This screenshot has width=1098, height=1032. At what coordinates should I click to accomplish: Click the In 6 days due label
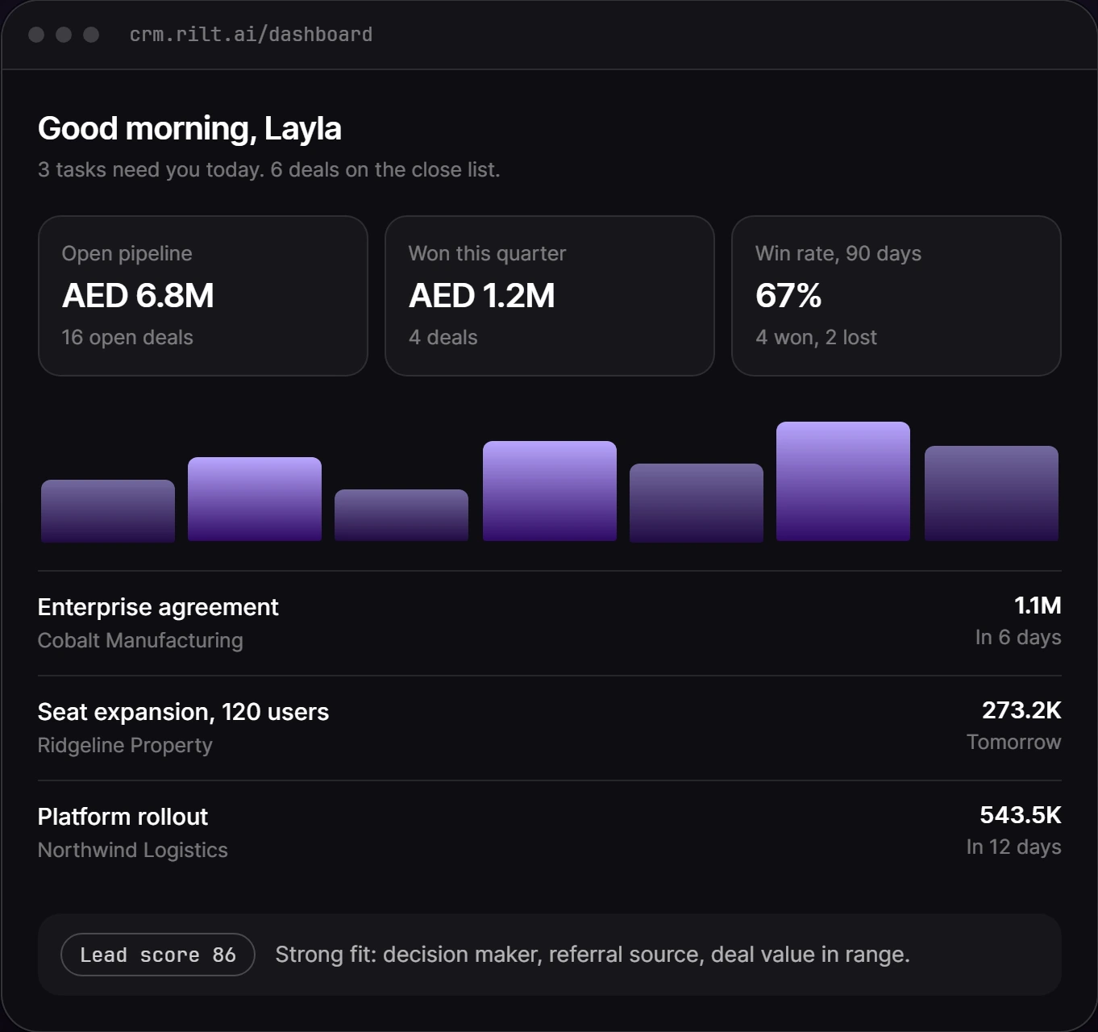point(1018,638)
